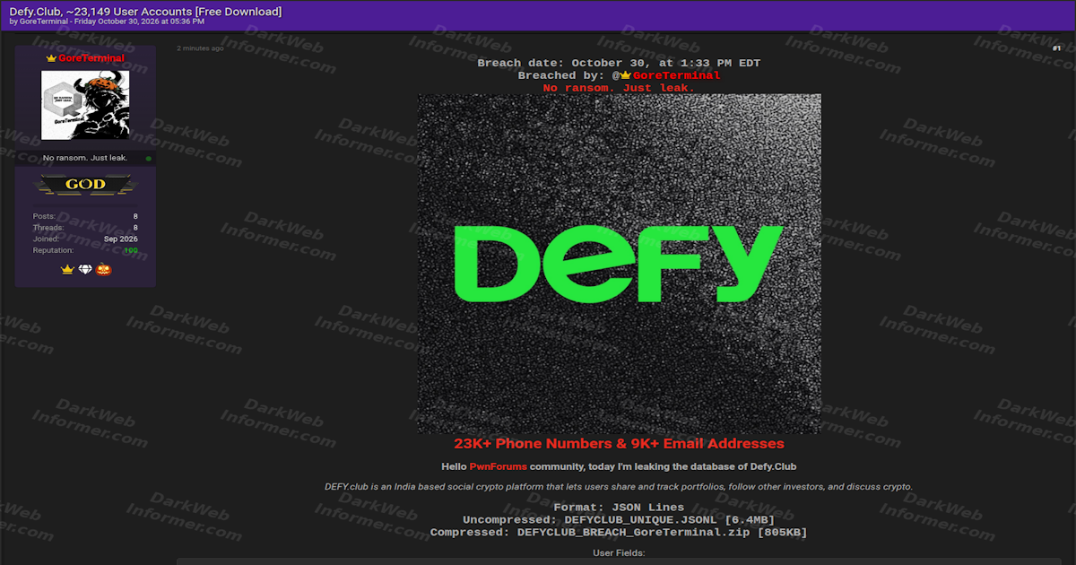Click the 'User Fields:' label
This screenshot has width=1076, height=565.
tap(619, 553)
